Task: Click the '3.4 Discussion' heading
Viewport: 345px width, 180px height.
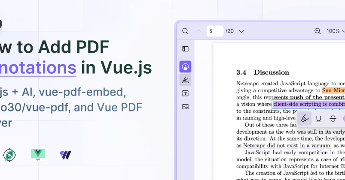Action: pyautogui.click(x=263, y=72)
